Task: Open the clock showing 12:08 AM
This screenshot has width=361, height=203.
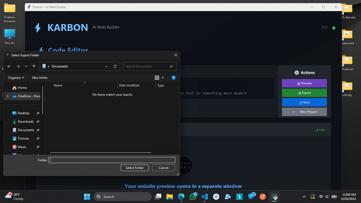Action: point(349,197)
